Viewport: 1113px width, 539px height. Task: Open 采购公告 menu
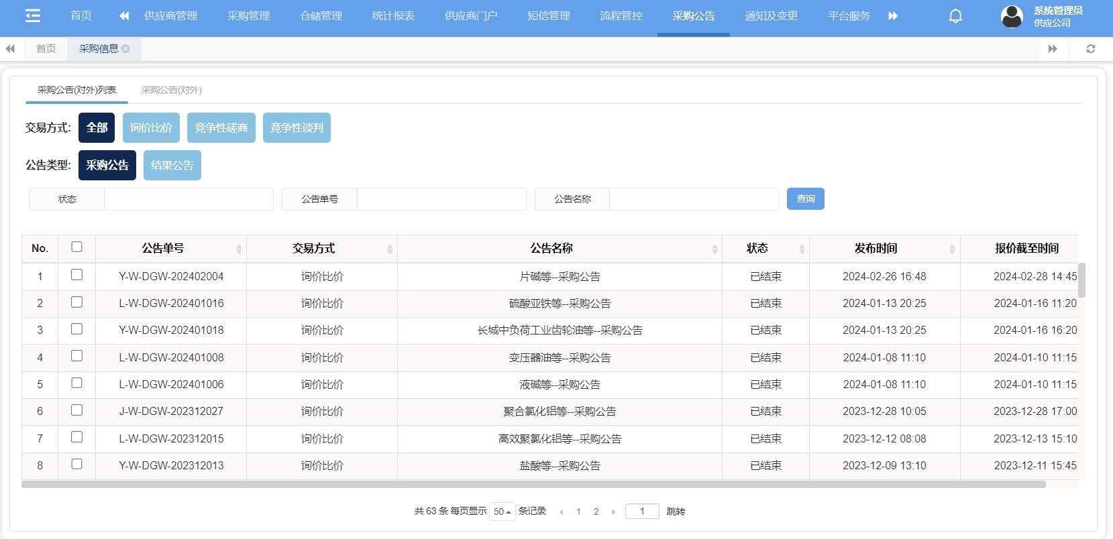coord(694,16)
